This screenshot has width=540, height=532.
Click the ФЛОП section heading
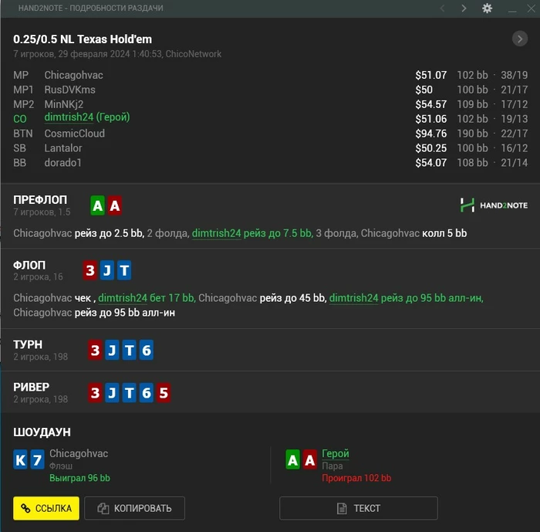29,265
